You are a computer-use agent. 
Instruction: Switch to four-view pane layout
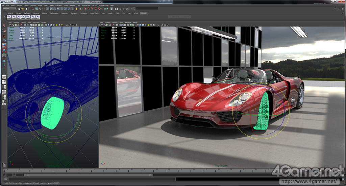click(x=4, y=82)
